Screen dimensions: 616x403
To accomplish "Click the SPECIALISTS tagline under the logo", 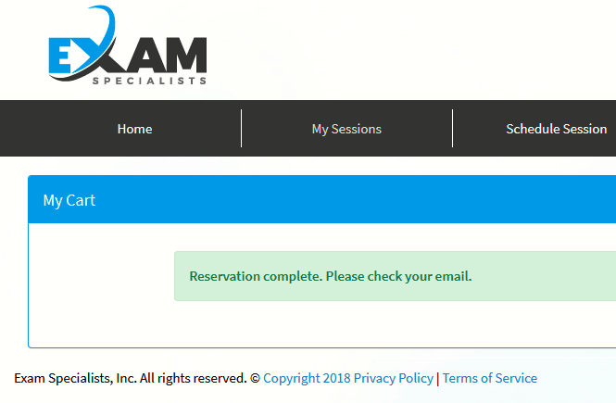I will point(149,81).
